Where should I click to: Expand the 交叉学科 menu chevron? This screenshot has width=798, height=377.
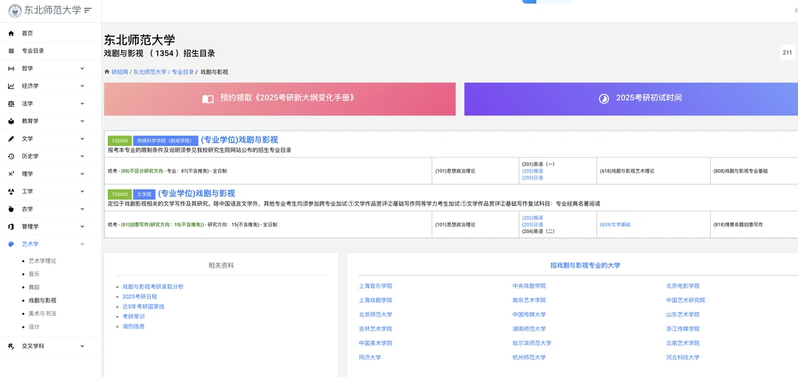tap(83, 346)
